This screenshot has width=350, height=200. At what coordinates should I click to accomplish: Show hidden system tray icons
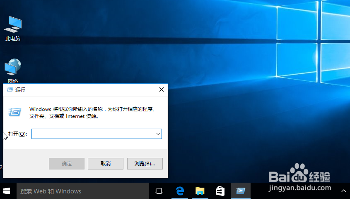(x=344, y=191)
